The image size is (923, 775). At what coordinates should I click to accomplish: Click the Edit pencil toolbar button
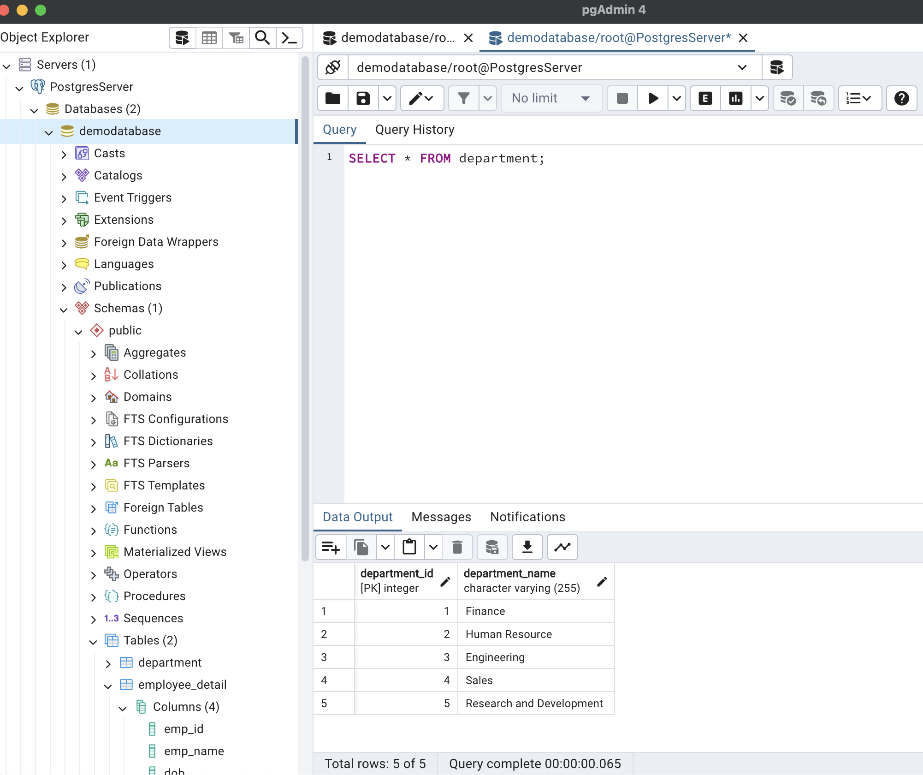pyautogui.click(x=422, y=98)
